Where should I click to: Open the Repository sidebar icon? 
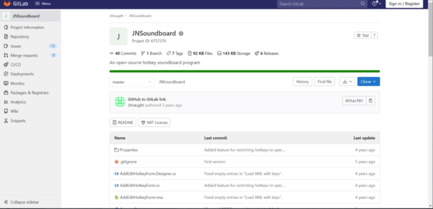coord(6,37)
